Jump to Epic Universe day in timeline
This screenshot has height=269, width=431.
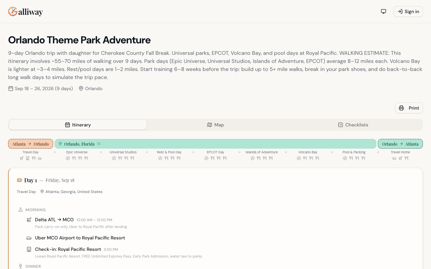click(x=77, y=152)
